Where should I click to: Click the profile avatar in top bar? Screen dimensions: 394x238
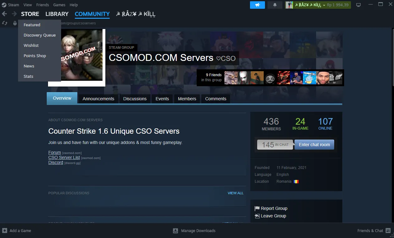coord(289,5)
